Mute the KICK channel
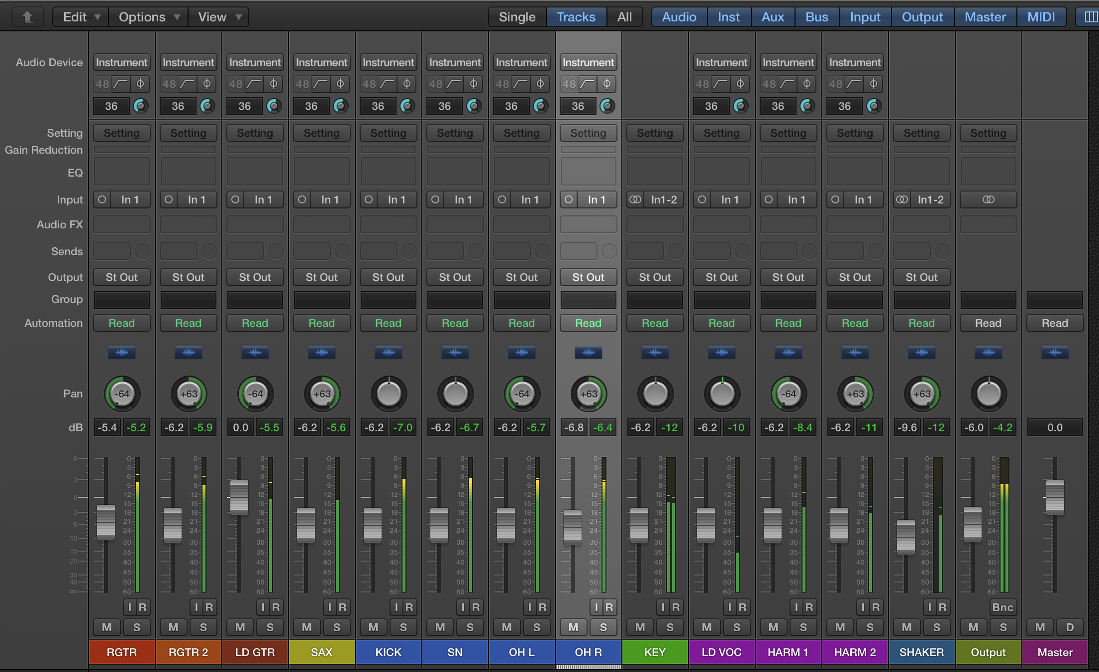The width and height of the screenshot is (1099, 672). click(373, 627)
